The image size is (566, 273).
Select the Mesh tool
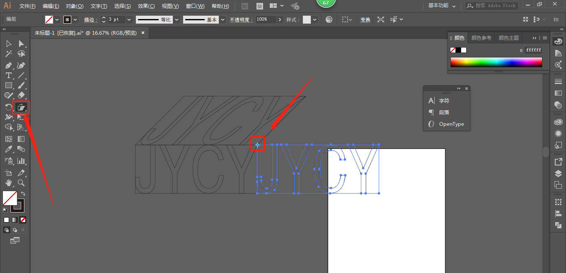9,139
